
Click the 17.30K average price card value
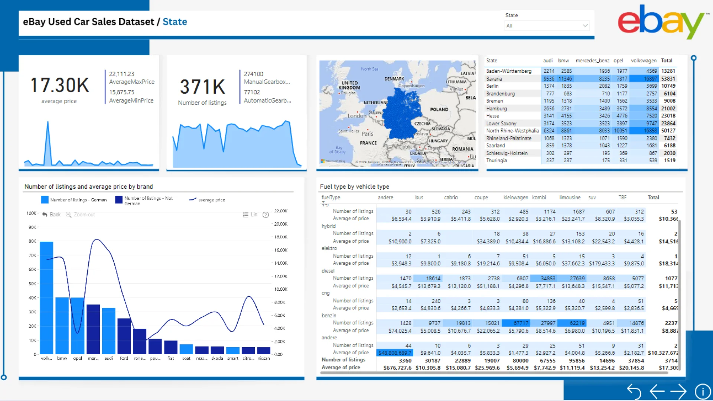tap(59, 85)
